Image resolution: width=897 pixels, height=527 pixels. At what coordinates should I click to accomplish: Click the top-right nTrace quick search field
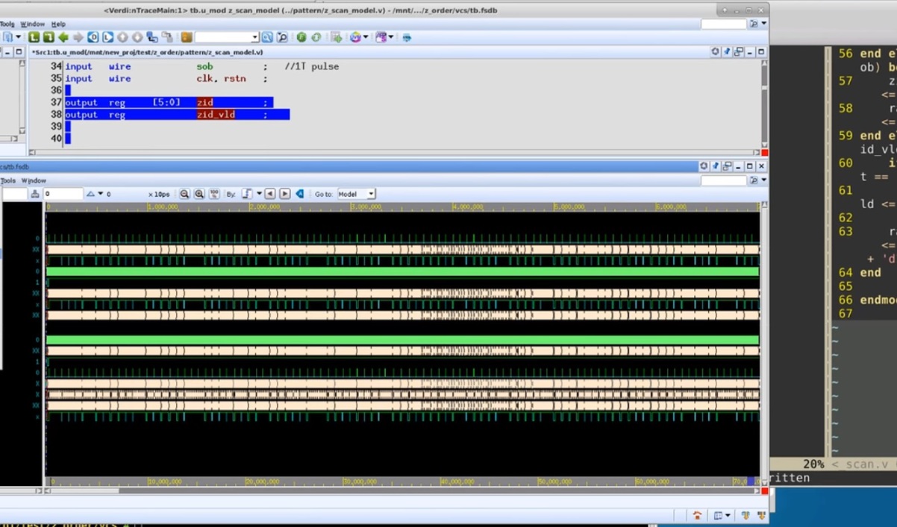[x=724, y=24]
